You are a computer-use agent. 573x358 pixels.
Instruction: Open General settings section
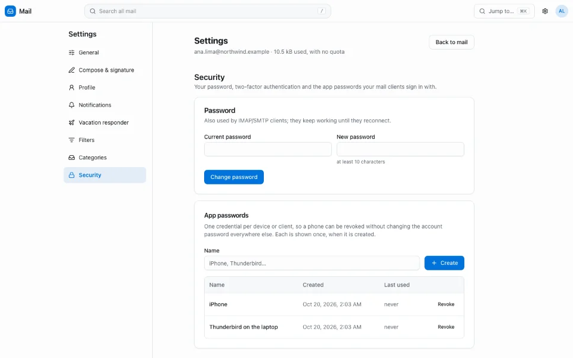(x=105, y=53)
